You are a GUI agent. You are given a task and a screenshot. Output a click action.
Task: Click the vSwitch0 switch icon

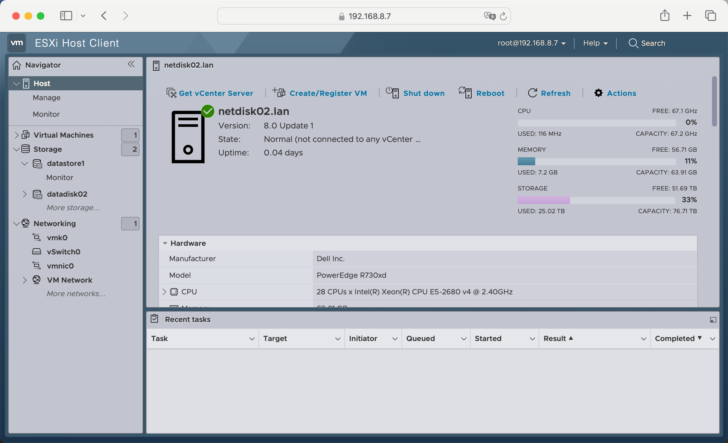[x=37, y=252]
